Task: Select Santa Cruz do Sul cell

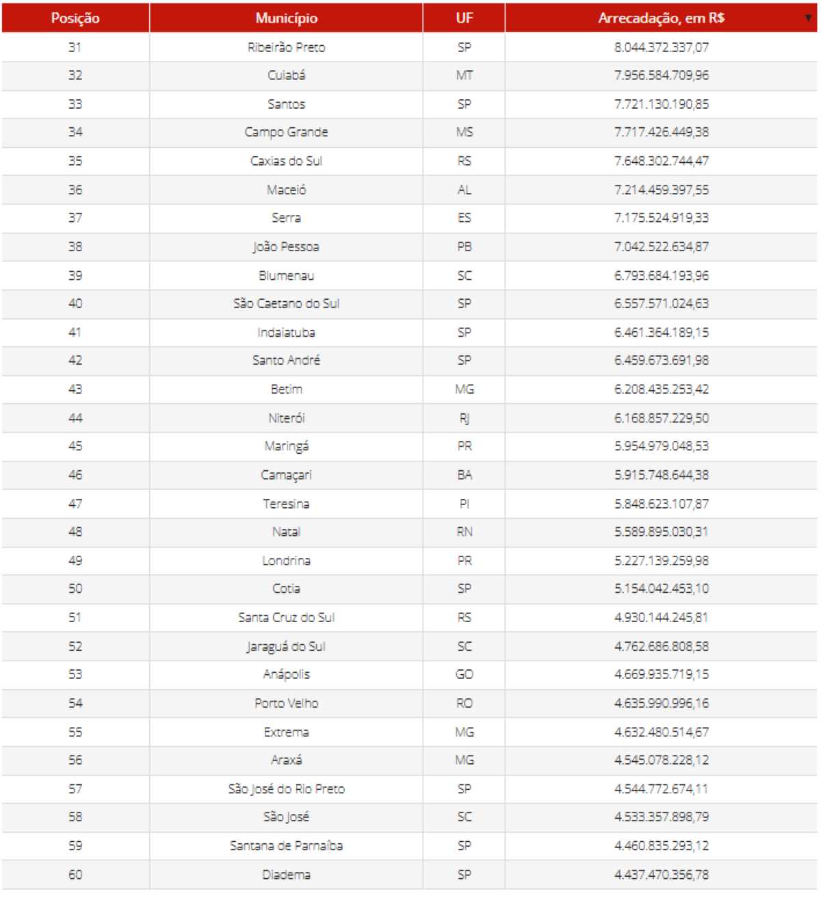Action: point(286,617)
